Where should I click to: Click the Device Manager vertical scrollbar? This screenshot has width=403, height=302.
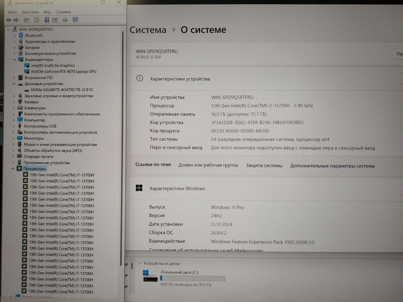(122, 138)
